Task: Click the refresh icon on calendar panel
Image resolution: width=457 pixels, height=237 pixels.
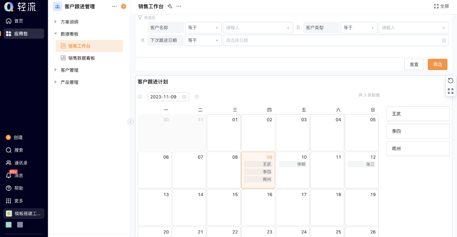Action: (451, 81)
